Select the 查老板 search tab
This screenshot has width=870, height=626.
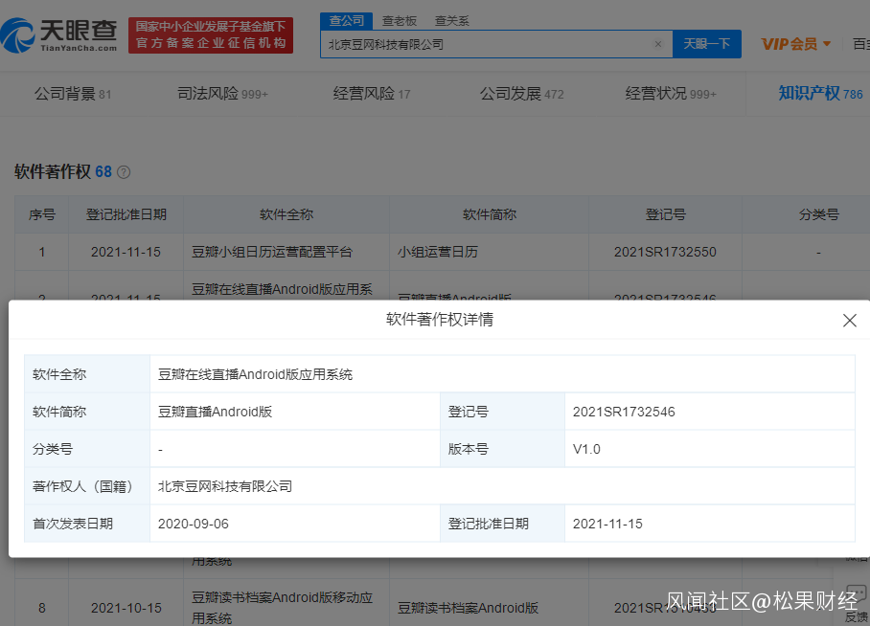point(400,21)
